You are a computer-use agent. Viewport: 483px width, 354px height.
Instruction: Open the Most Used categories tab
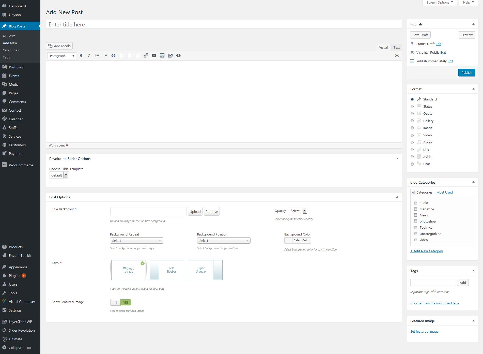(444, 192)
